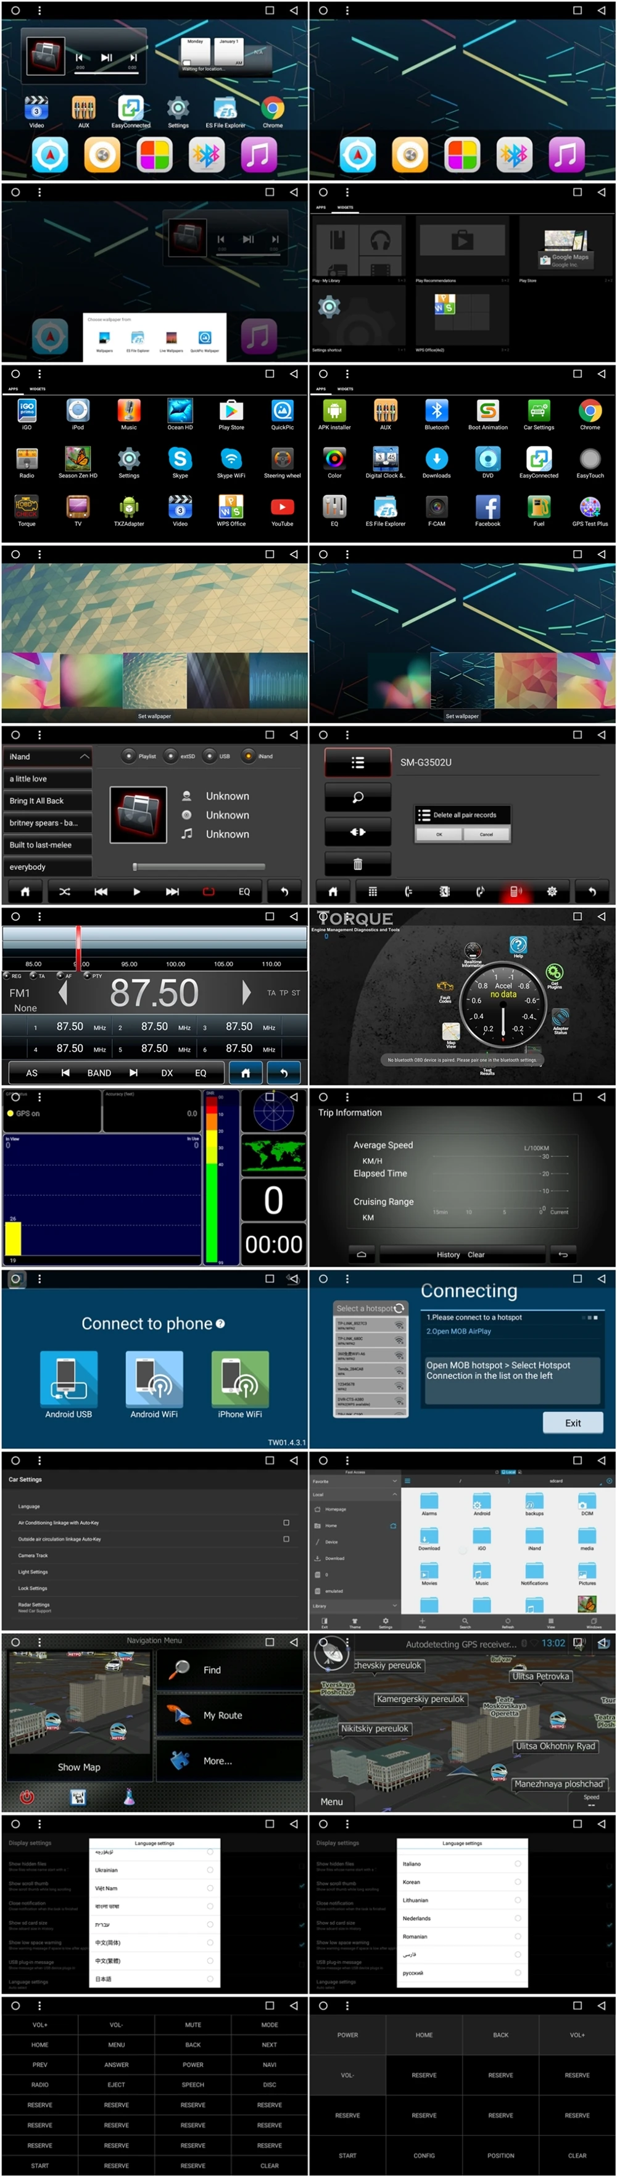Launch the Boot Animation app
This screenshot has height=2177, width=617.
point(488,411)
